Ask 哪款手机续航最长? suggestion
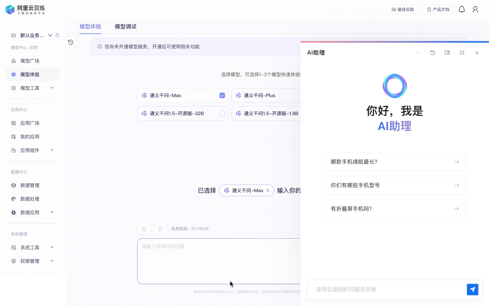Viewport: 489px width, 306px height. [395, 162]
